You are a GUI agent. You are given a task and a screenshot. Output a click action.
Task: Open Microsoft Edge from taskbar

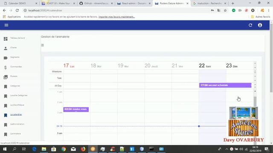[x=34, y=149]
